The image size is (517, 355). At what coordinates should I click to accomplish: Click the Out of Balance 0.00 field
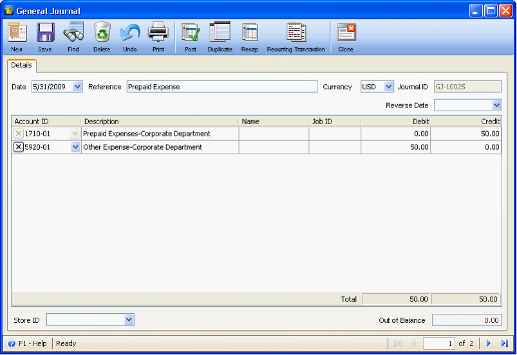tap(467, 320)
